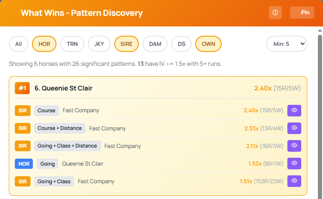Screen dimensions: 323x199
Task: View details for the Going + Class 1.51x pattern
Action: pos(294,181)
